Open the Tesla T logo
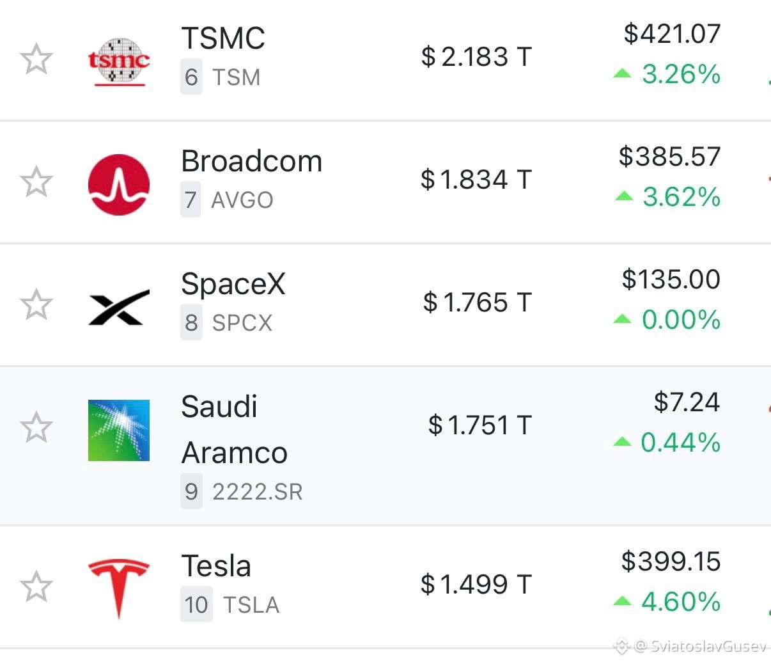Viewport: 771px width, 662px height. 119,588
